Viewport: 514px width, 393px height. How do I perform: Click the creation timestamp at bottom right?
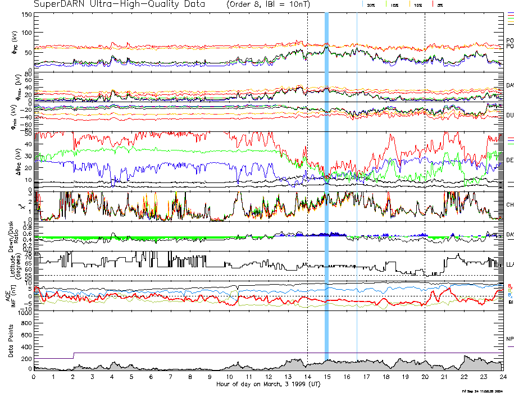pos(486,390)
